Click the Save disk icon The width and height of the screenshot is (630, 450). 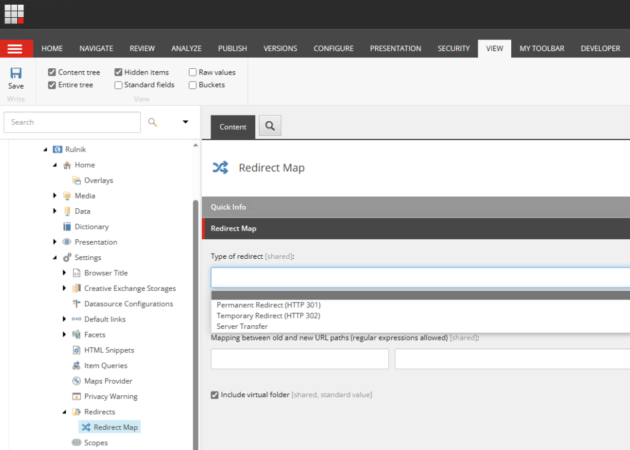click(x=16, y=73)
